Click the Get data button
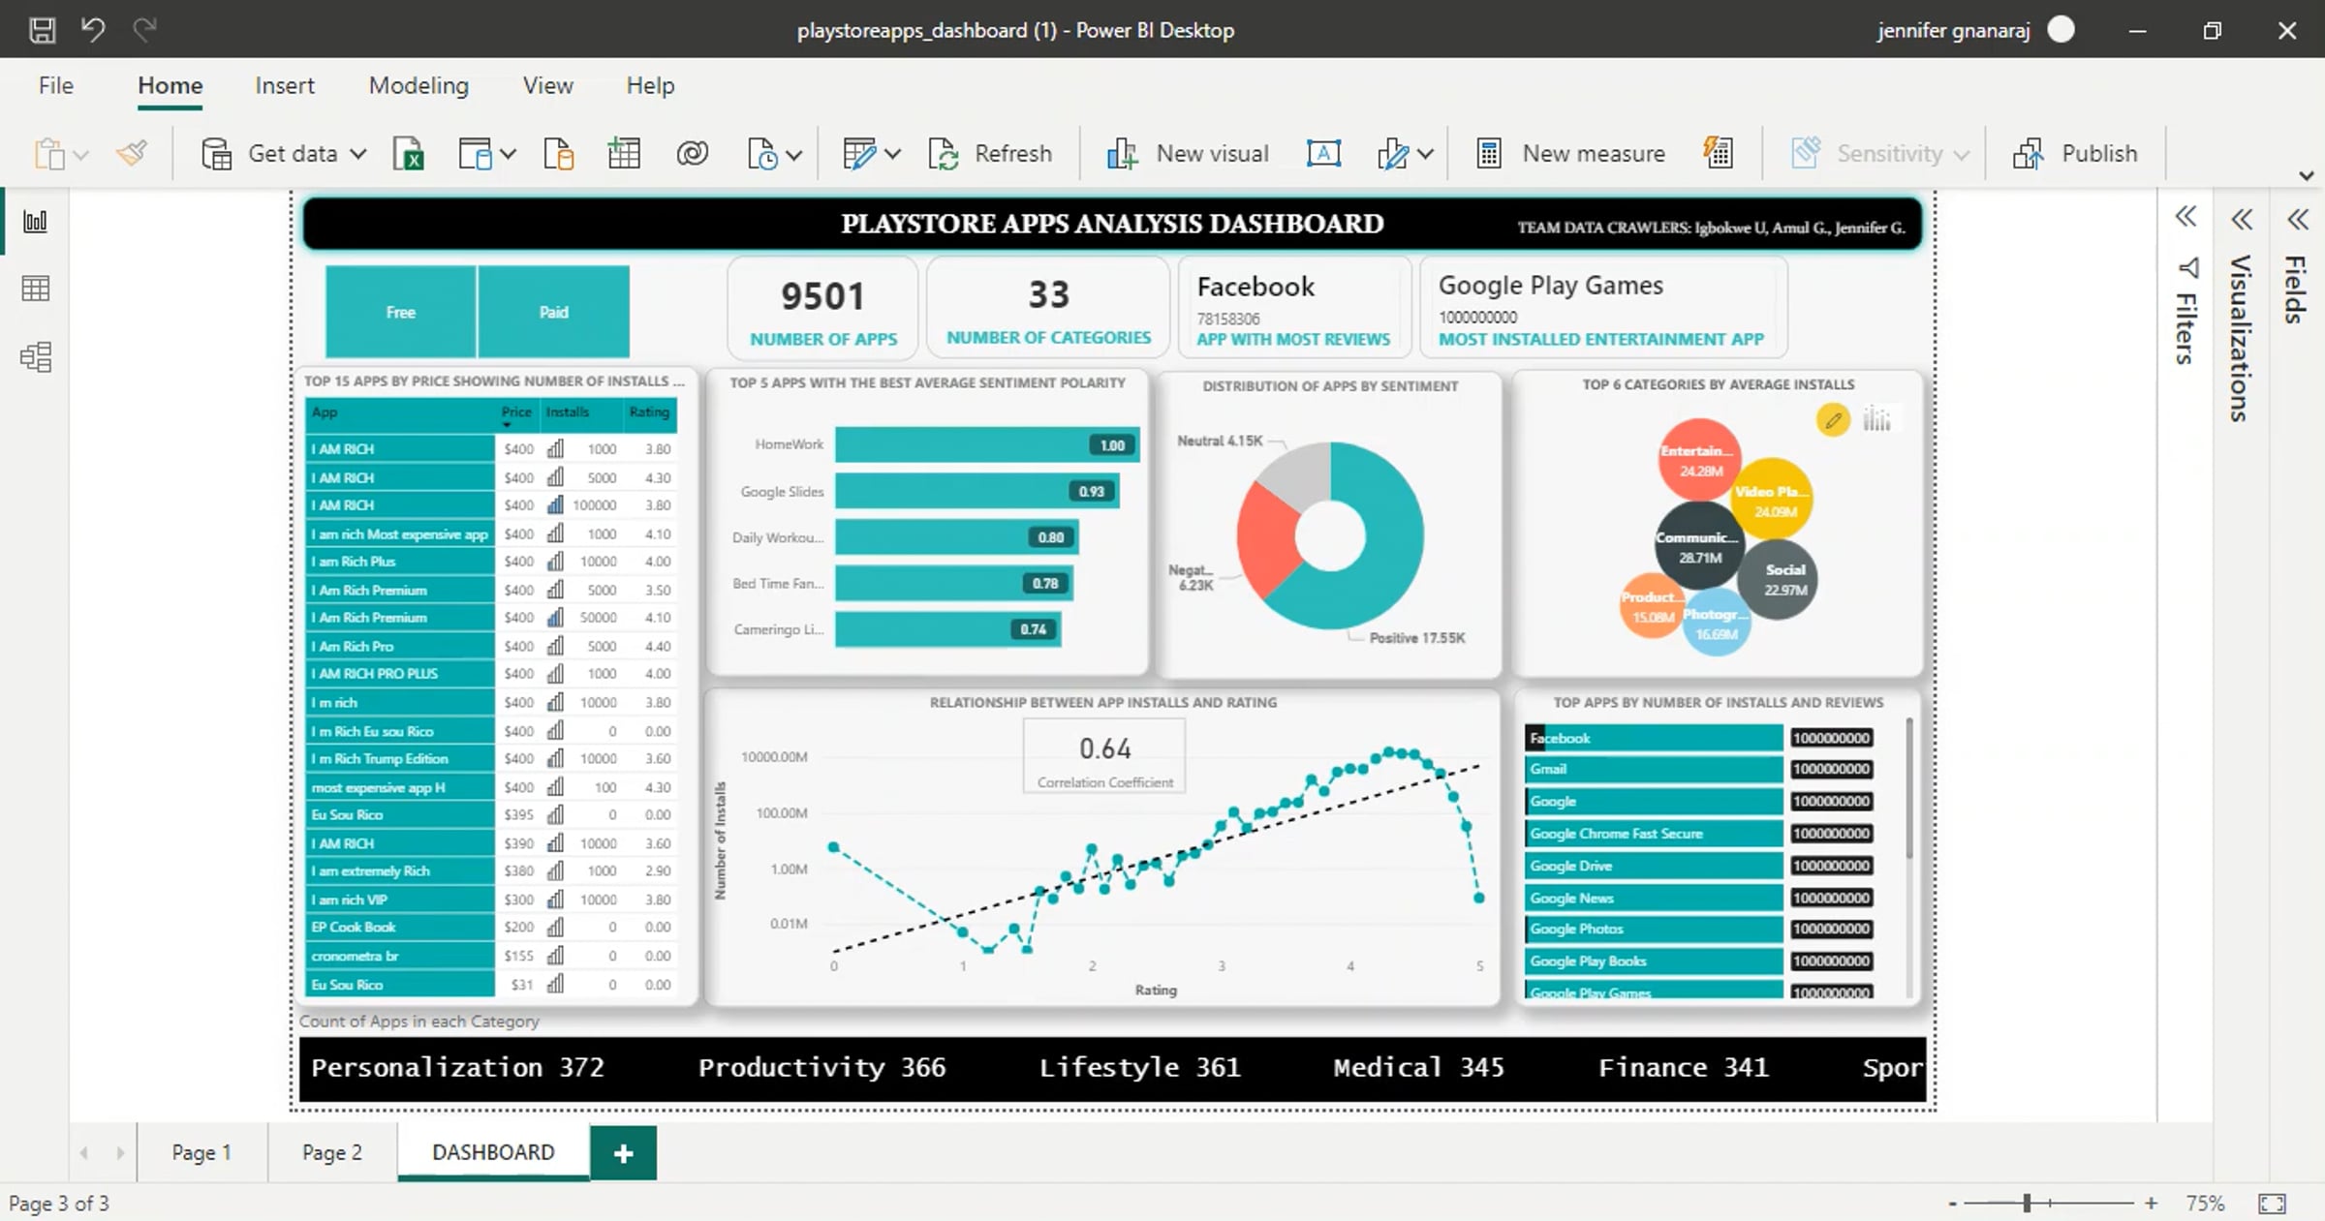Image resolution: width=2325 pixels, height=1221 pixels. pos(270,153)
